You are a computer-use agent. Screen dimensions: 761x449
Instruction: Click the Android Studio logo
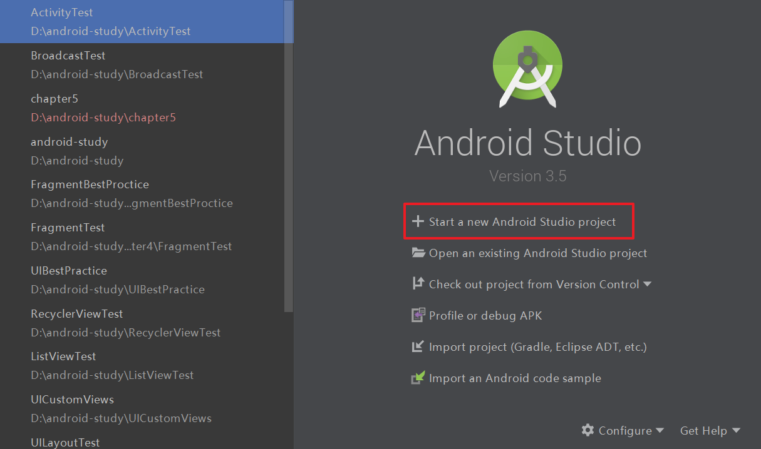[527, 70]
